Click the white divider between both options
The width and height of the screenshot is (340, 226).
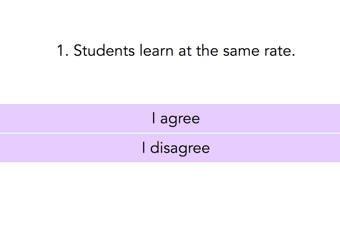tap(170, 133)
